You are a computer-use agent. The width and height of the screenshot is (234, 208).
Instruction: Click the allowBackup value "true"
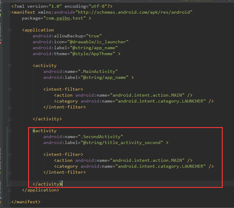(x=94, y=36)
